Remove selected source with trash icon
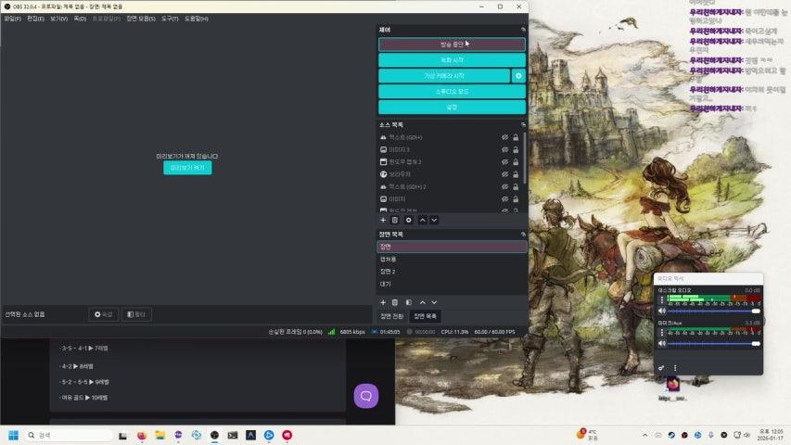 pyautogui.click(x=395, y=220)
